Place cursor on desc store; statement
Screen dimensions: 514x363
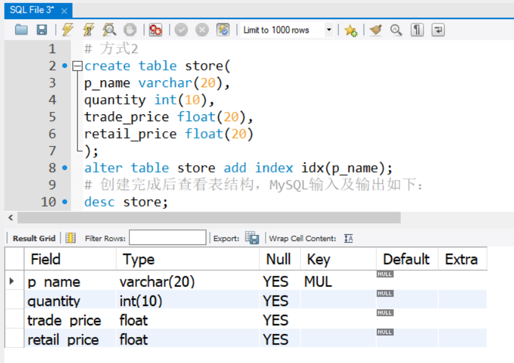click(126, 202)
